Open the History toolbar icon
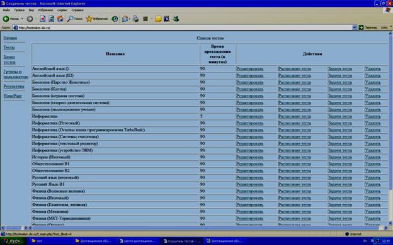 (x=115, y=19)
